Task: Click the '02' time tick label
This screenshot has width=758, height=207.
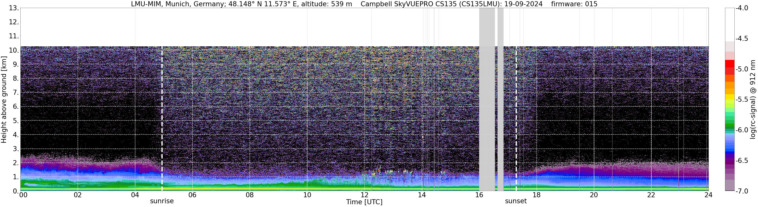Action: [x=78, y=195]
